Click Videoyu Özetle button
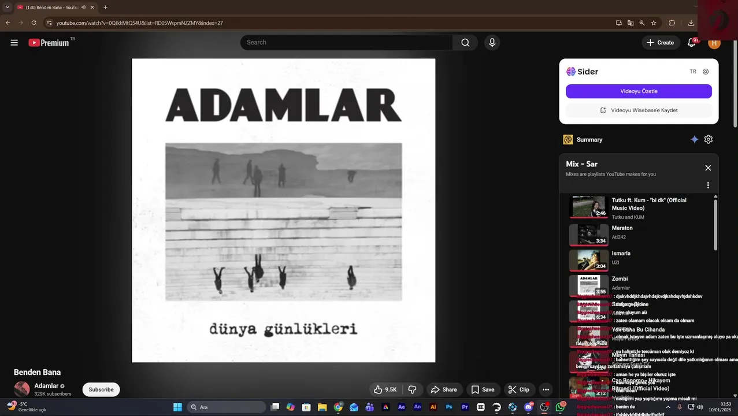This screenshot has height=416, width=738. [639, 91]
